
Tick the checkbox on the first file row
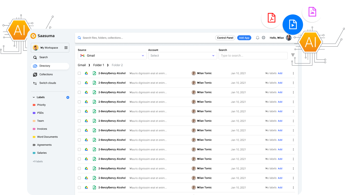click(x=79, y=73)
